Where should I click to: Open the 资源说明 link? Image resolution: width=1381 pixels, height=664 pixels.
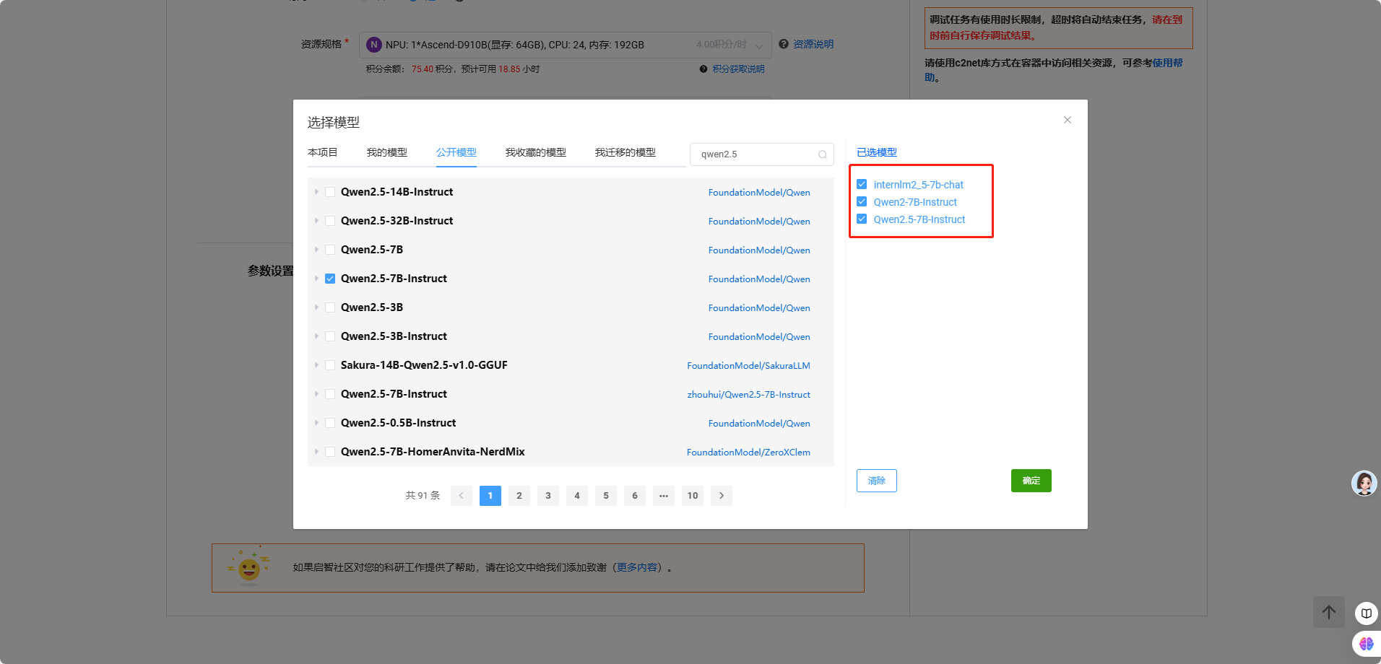813,44
